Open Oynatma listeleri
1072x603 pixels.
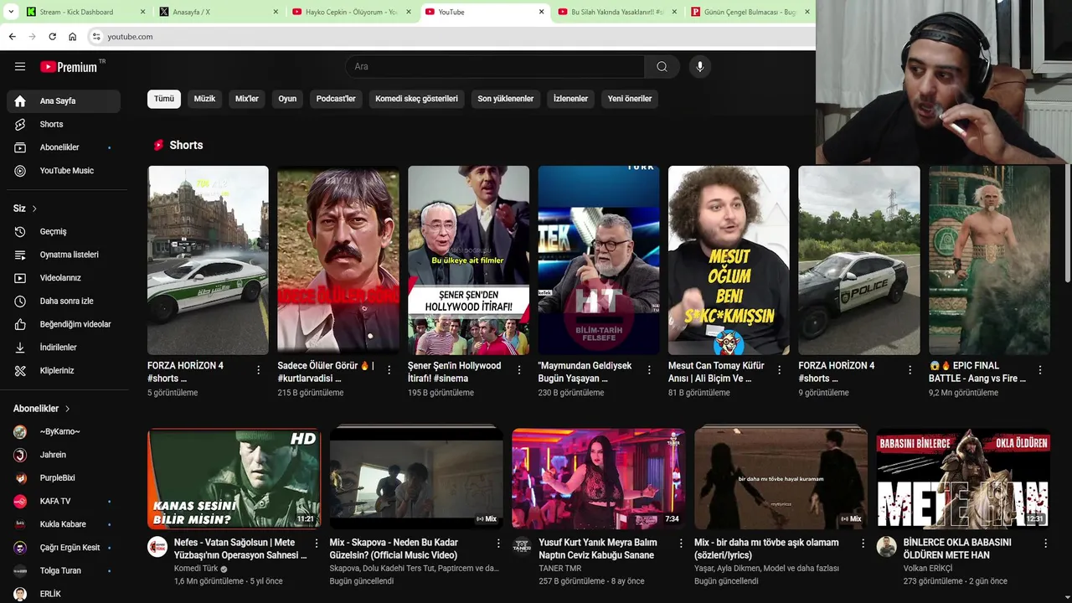coord(64,255)
